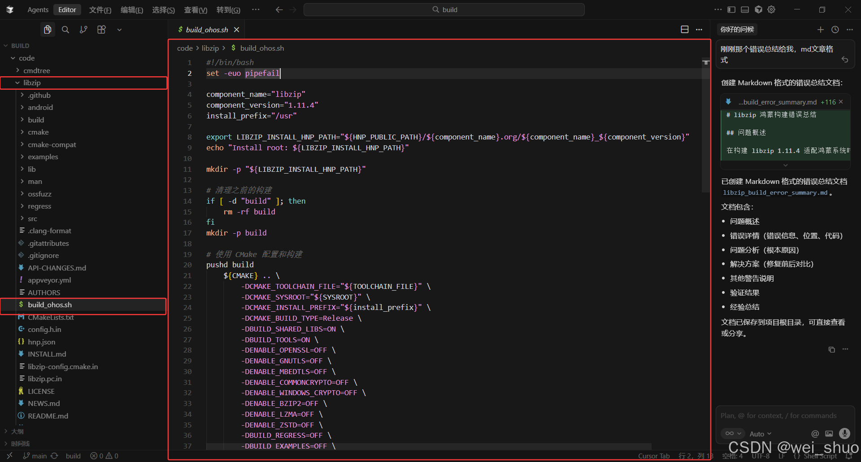Open the 文件(F) menu
The image size is (861, 462).
[x=100, y=9]
